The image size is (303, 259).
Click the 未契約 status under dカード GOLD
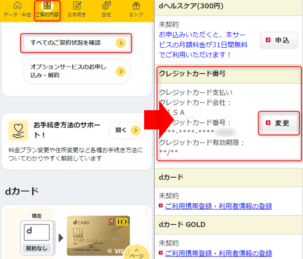169,243
